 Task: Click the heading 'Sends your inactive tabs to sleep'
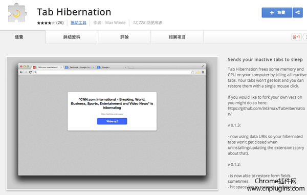click(265, 59)
